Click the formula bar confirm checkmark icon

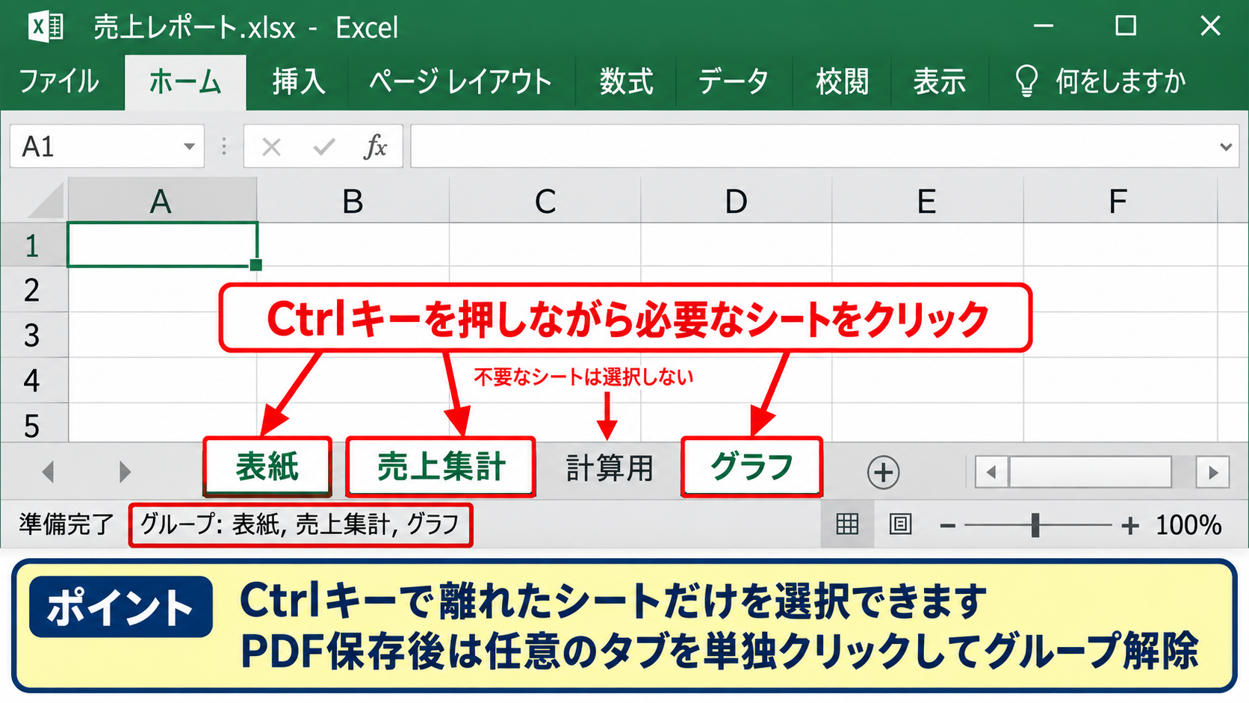pos(323,147)
